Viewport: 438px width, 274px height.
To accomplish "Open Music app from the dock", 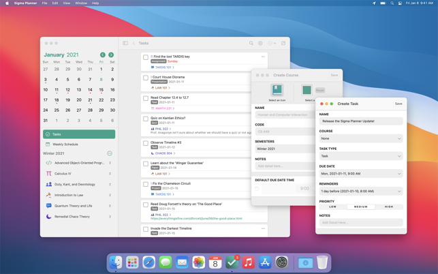I will click(249, 262).
